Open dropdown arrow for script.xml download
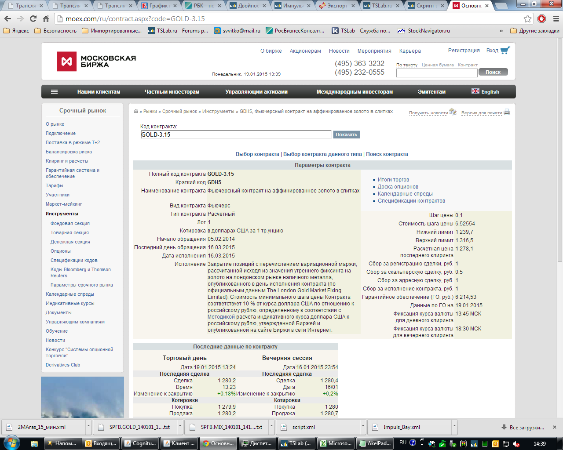The height and width of the screenshot is (450, 563). pyautogui.click(x=363, y=426)
